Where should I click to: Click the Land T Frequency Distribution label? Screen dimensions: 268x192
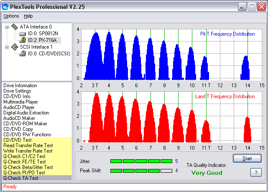(x=225, y=96)
